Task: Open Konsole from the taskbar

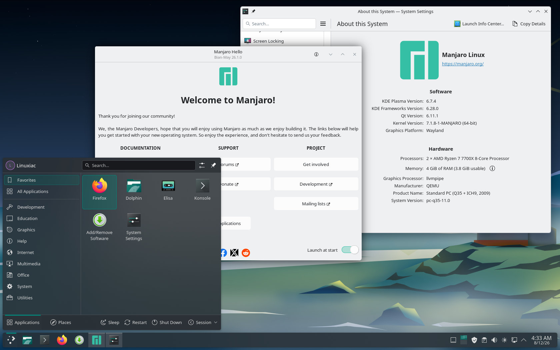Action: pyautogui.click(x=45, y=340)
